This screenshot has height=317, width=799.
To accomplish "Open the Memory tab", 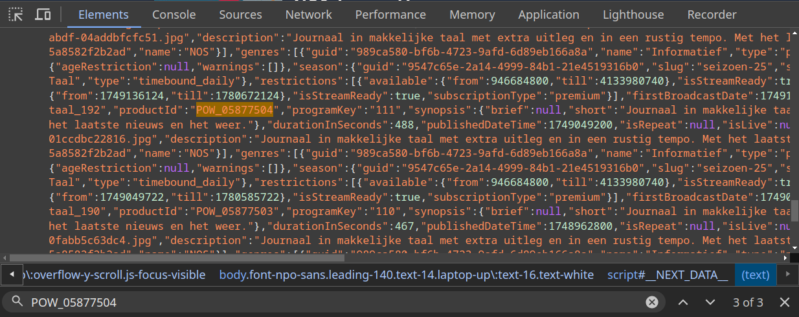I will pos(472,14).
